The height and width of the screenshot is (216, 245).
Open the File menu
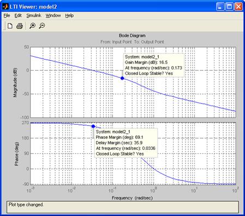pos(7,16)
